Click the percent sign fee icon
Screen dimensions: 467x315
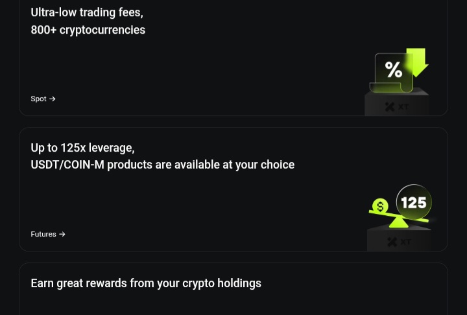pyautogui.click(x=394, y=69)
